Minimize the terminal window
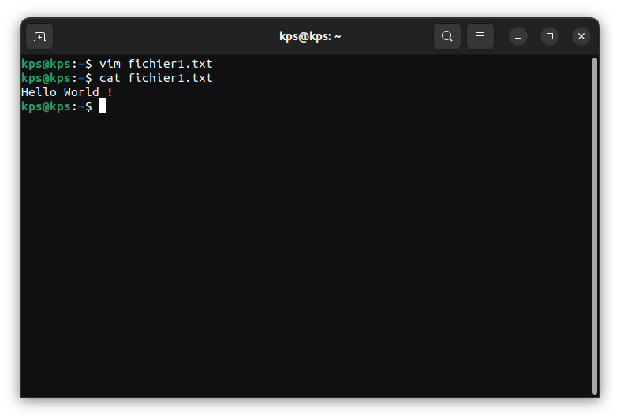Screen dimensions: 620x420 tap(517, 36)
